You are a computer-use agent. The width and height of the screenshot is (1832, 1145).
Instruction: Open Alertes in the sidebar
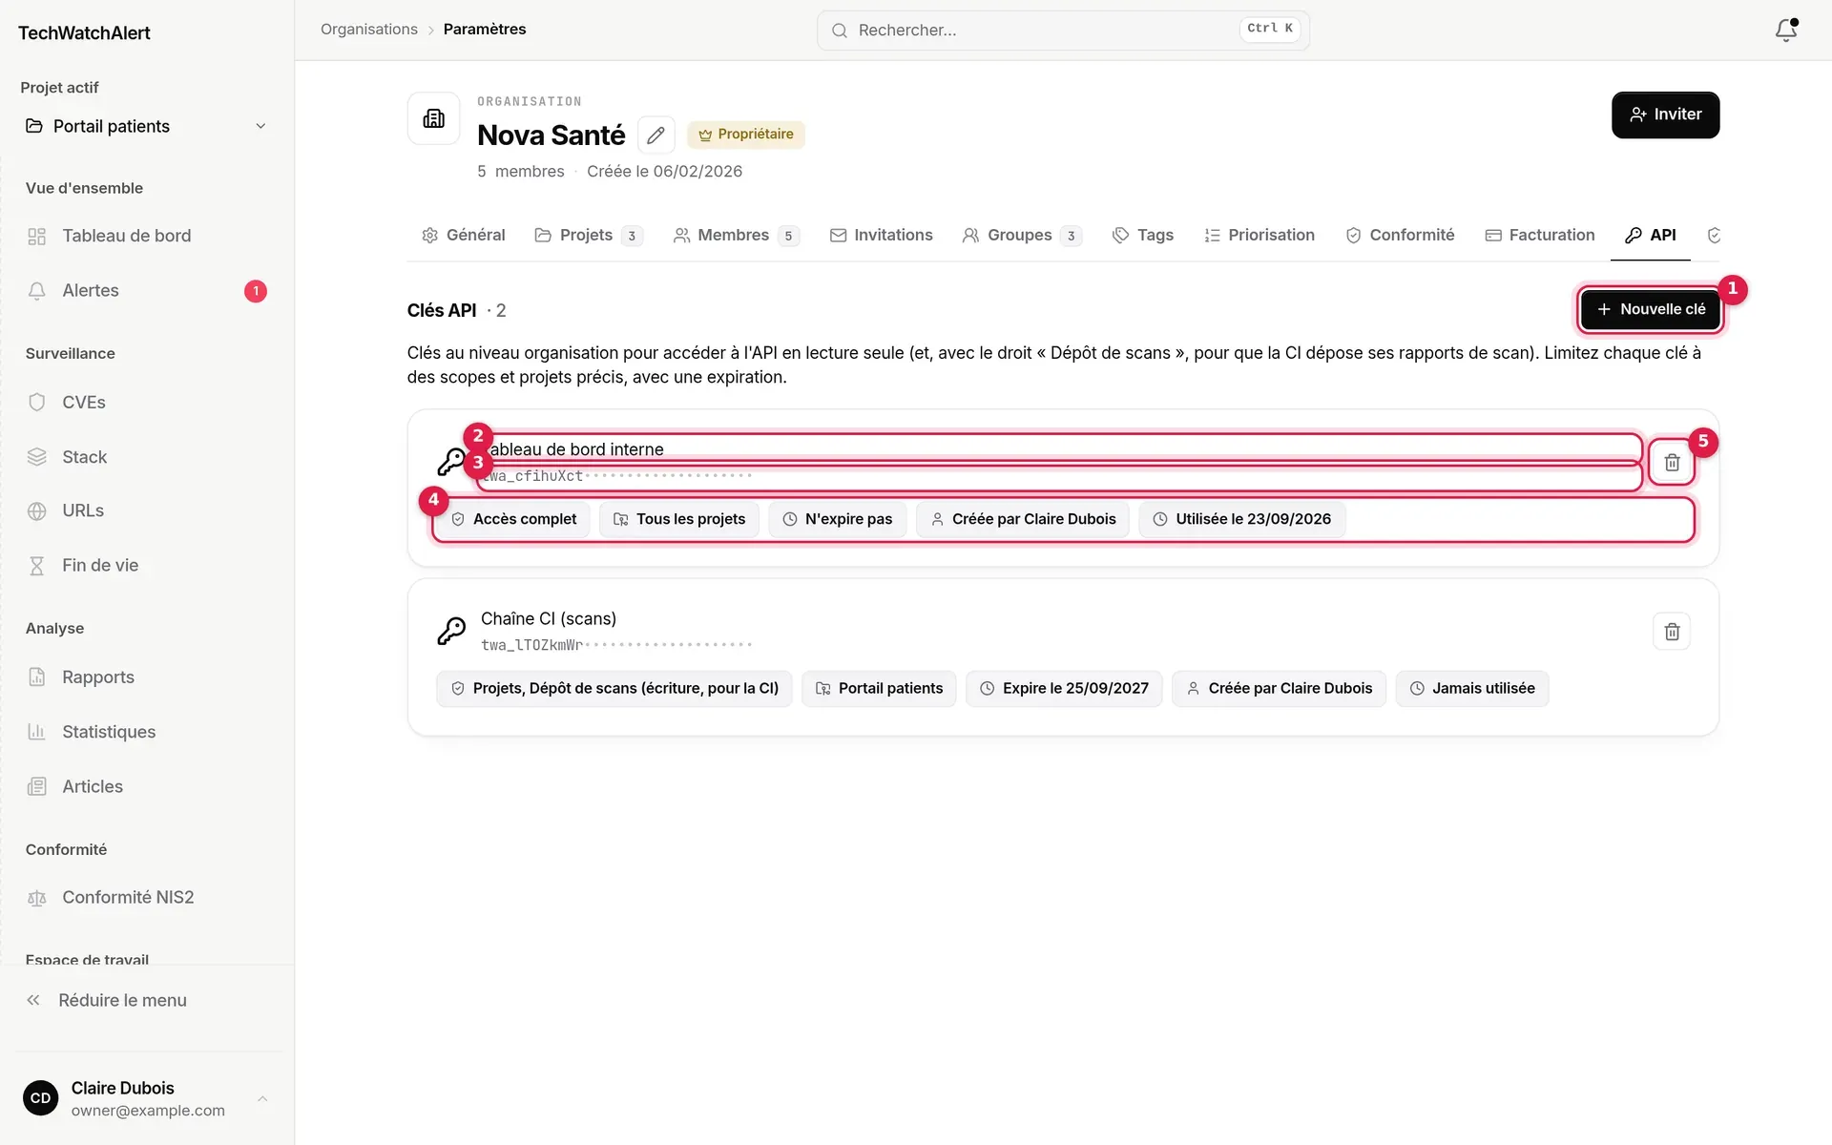147,291
